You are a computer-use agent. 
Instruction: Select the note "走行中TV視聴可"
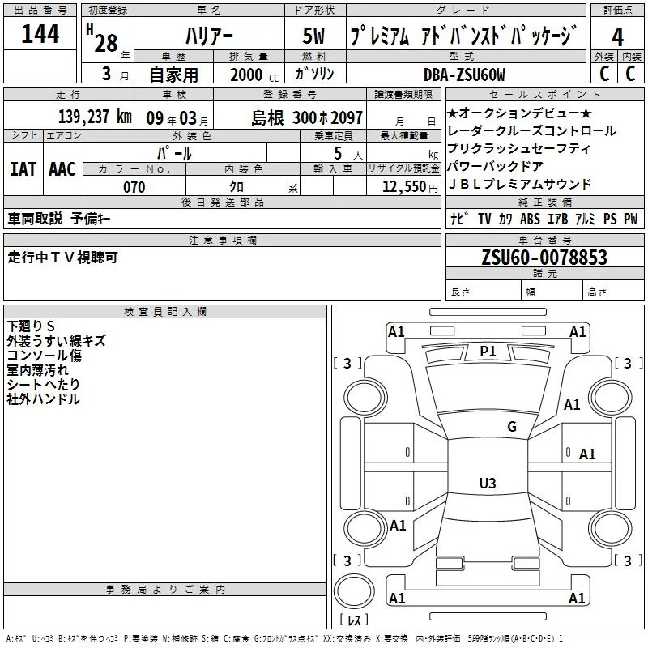62,258
